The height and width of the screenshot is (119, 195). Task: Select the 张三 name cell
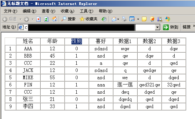point(28,99)
